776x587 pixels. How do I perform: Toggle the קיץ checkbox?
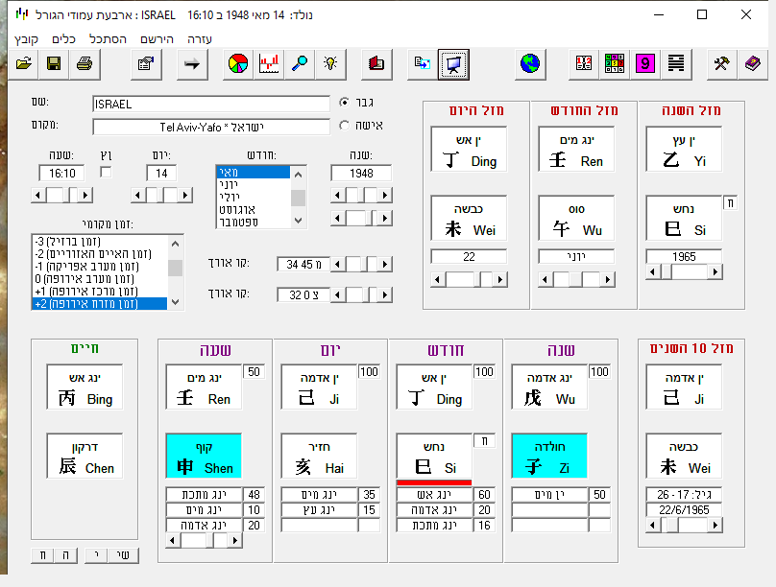click(106, 172)
